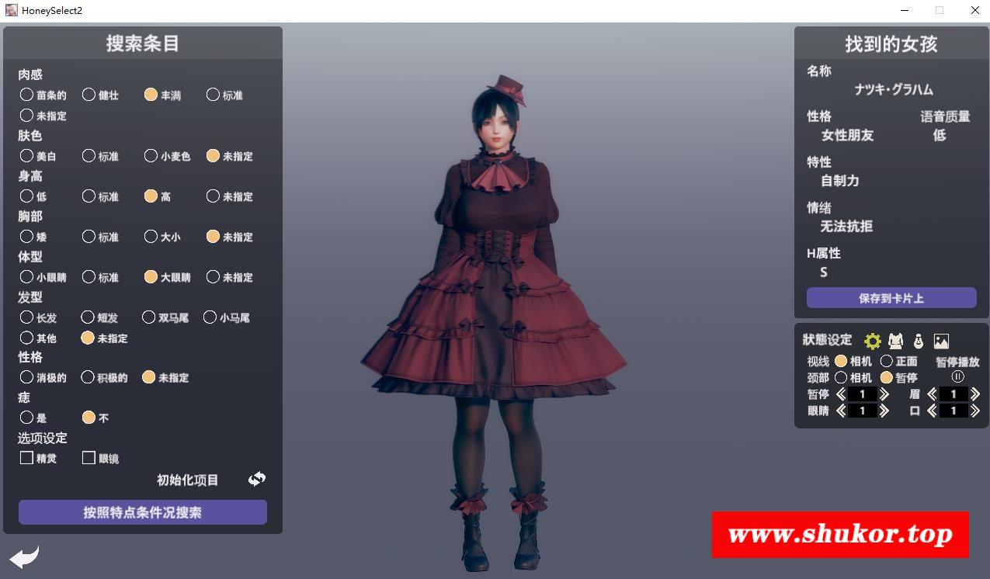Select 短发 under 发型
This screenshot has height=579, width=990.
[x=88, y=317]
